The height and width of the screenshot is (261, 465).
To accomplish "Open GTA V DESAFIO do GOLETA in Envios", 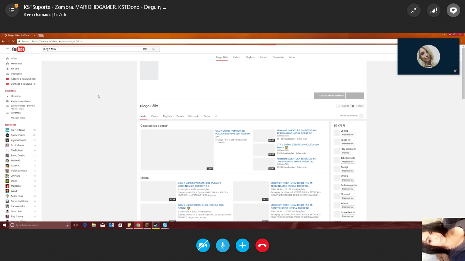I will click(201, 207).
